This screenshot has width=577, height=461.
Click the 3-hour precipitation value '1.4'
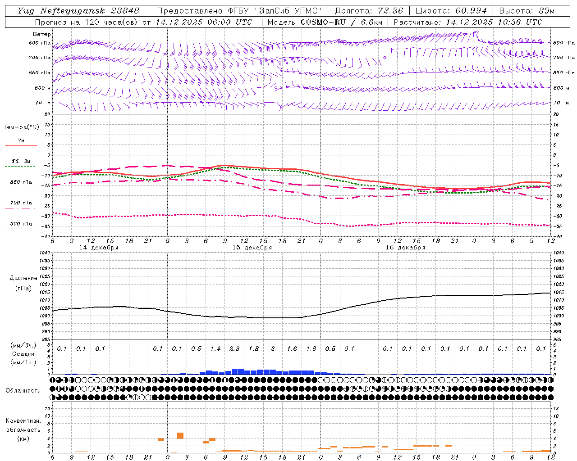[215, 348]
